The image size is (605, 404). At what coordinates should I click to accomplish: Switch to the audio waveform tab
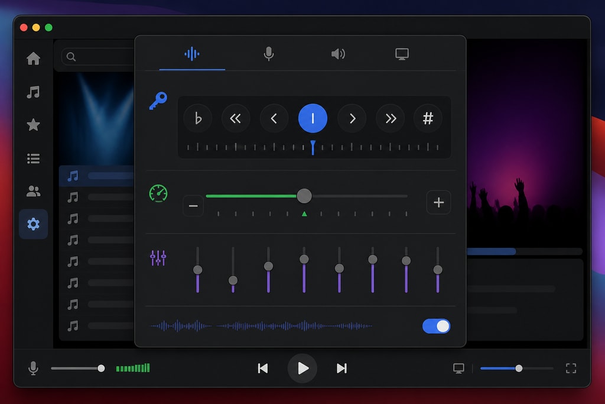coord(192,54)
